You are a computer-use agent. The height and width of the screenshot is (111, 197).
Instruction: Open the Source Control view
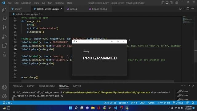(x=4, y=28)
